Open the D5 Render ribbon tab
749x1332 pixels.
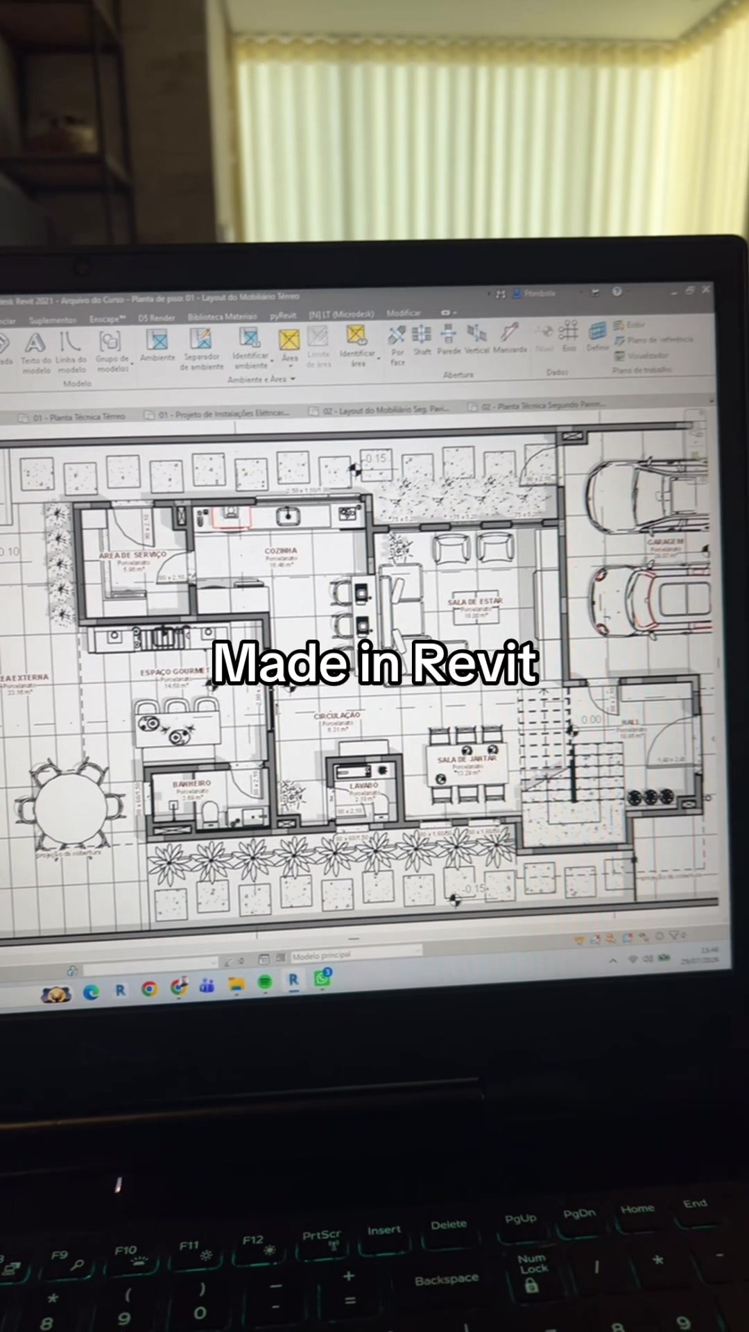point(156,318)
